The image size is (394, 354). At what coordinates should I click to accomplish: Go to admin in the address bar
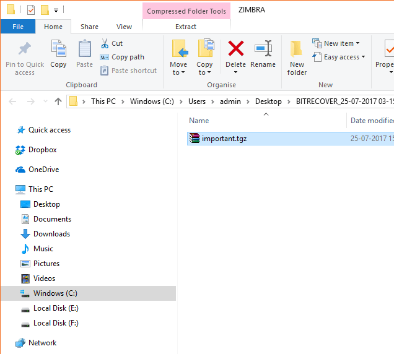click(230, 101)
